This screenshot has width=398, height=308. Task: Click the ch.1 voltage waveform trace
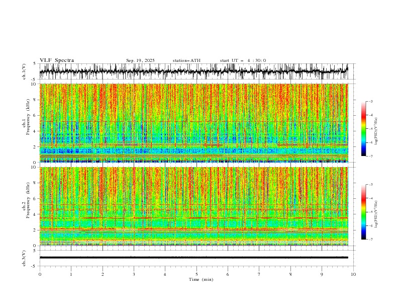[x=194, y=71]
